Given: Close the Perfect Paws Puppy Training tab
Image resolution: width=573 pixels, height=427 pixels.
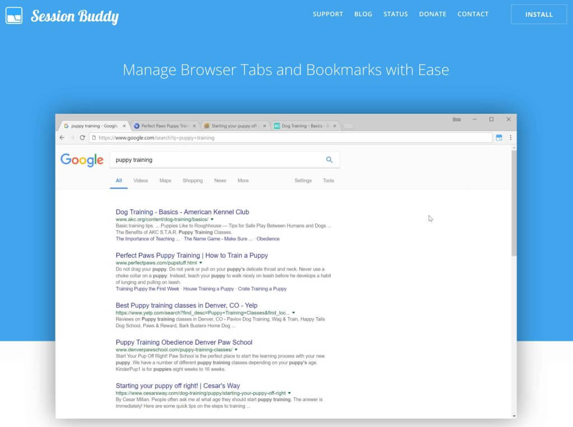Looking at the screenshot, I should (194, 126).
